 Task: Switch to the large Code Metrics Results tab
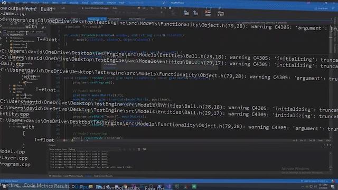coord(46,186)
